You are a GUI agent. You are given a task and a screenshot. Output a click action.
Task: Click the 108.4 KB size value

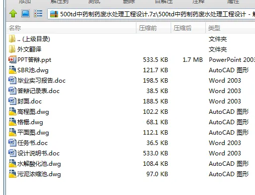tap(155, 164)
